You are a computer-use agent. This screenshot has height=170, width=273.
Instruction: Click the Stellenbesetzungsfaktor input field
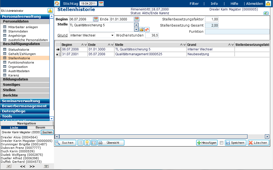tap(212, 19)
